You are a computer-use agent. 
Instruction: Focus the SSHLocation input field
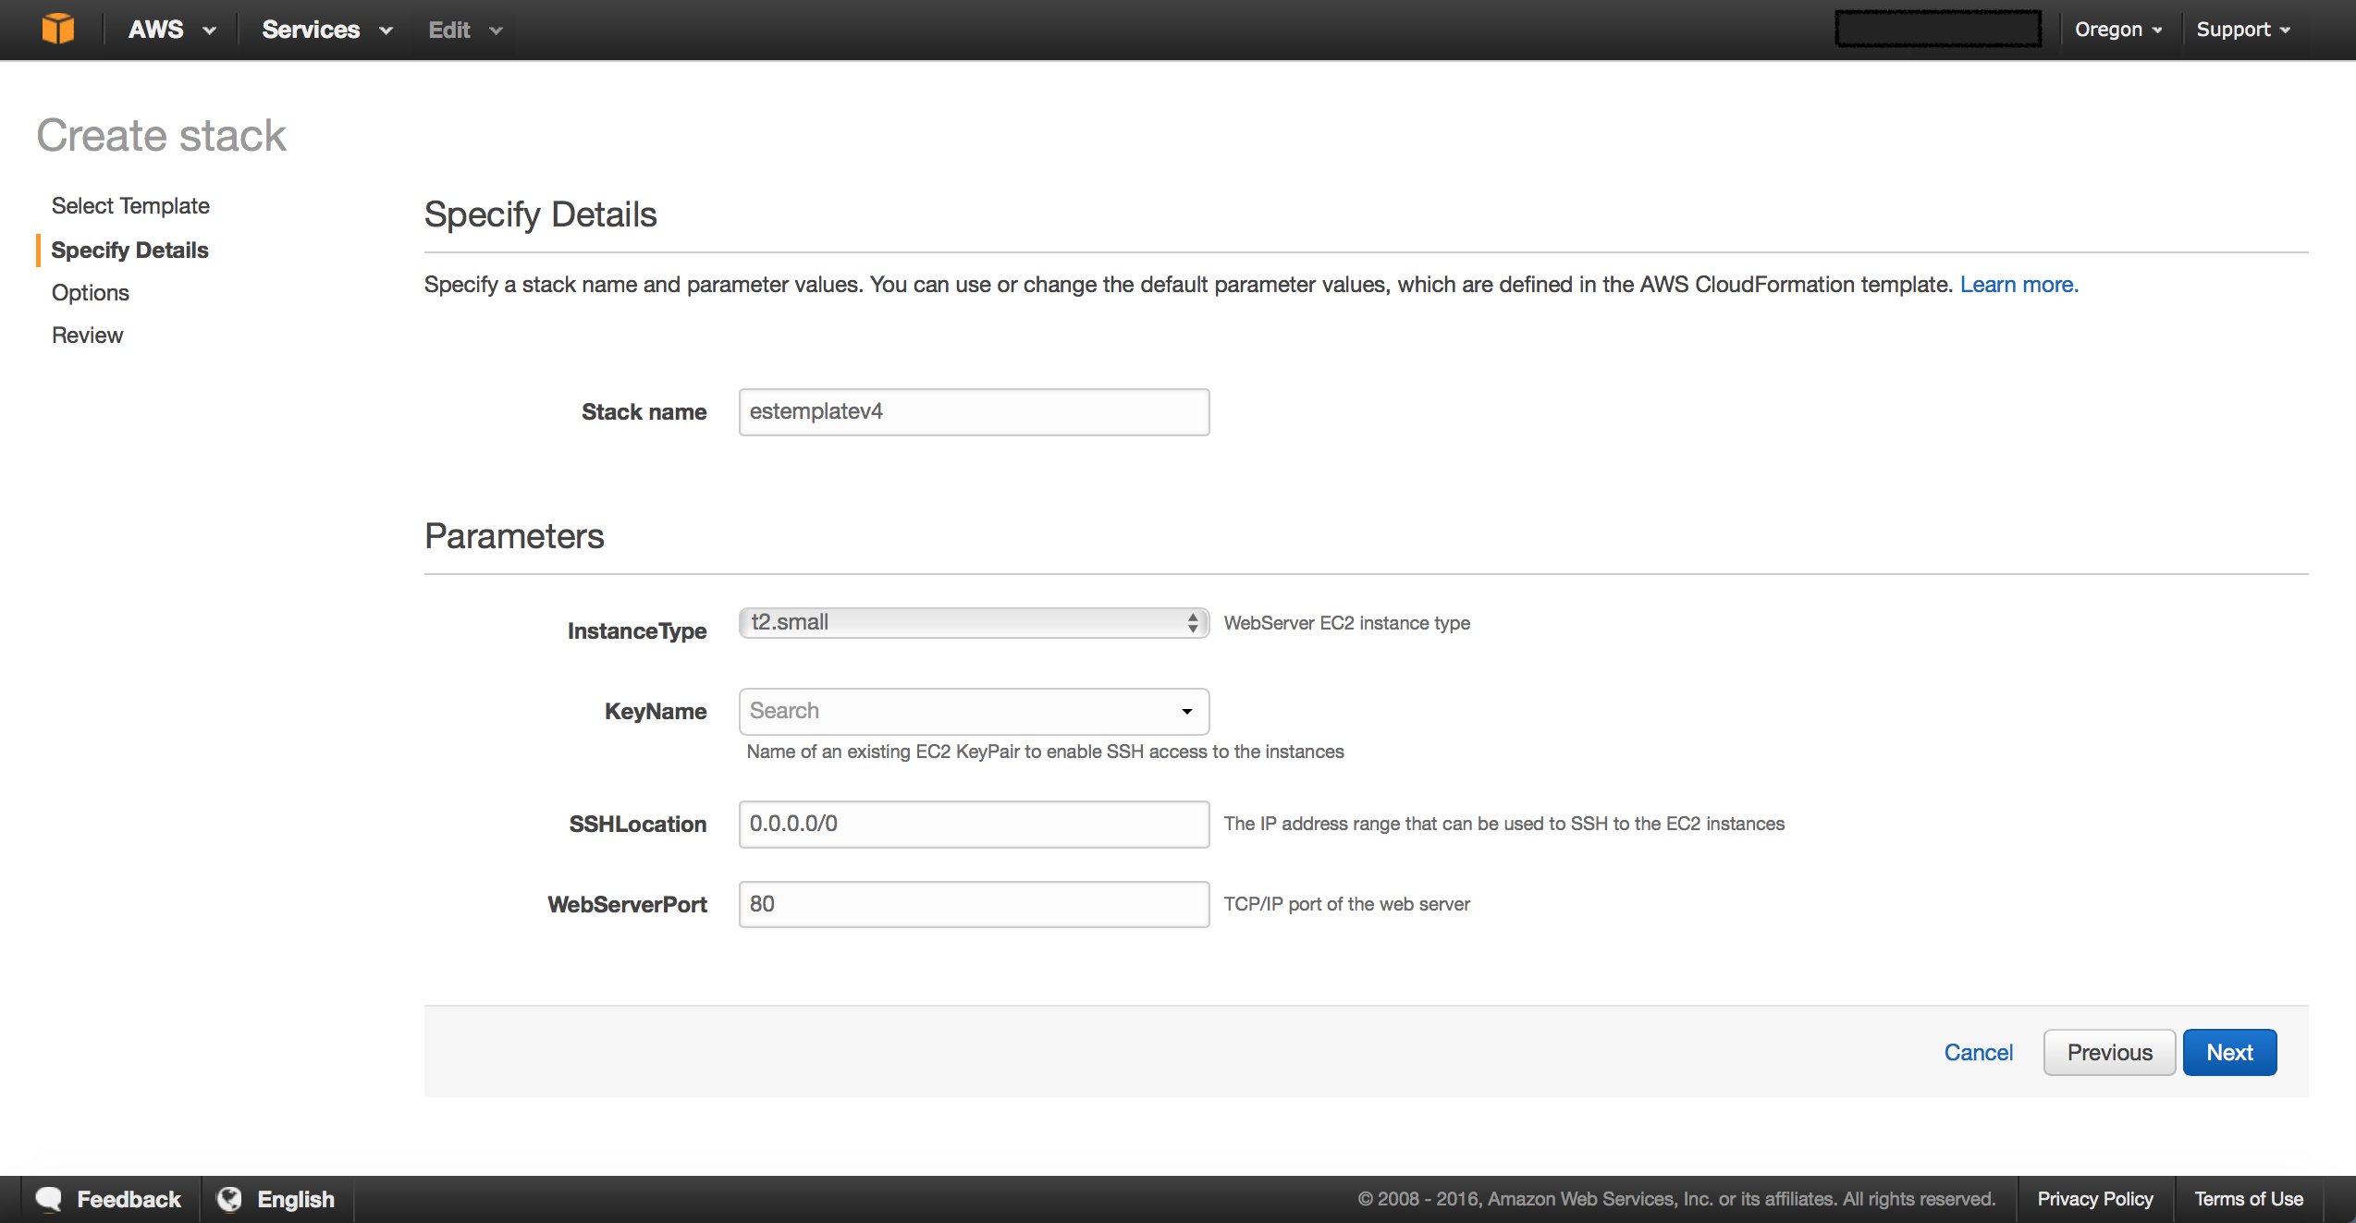click(974, 825)
